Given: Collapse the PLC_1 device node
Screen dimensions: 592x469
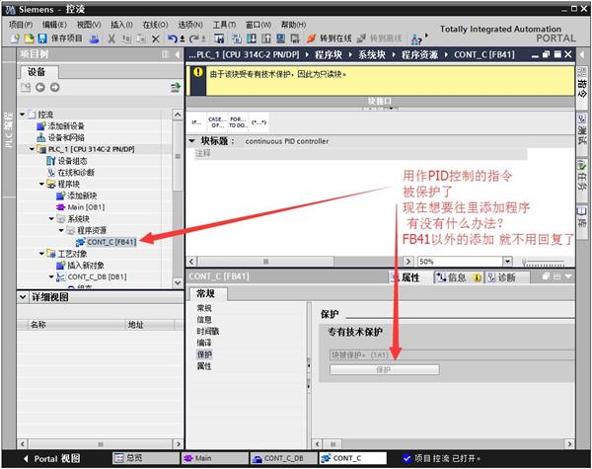Looking at the screenshot, I should coord(33,149).
